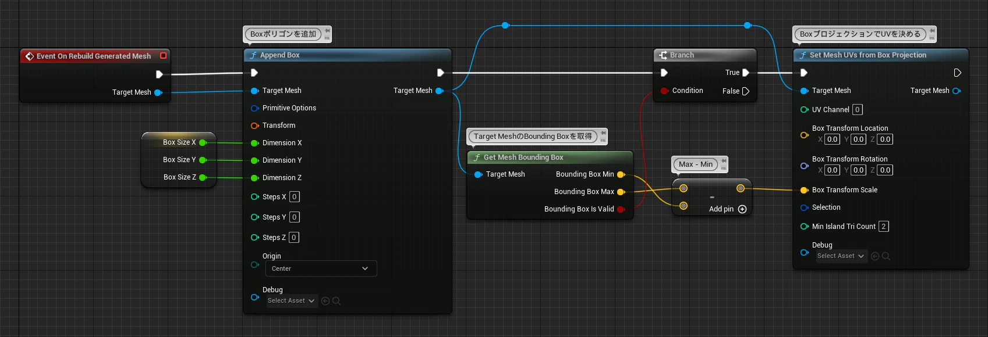Toggle pin on the BoxプロジェクションでUVを決める comment bubble
Image resolution: width=988 pixels, height=337 pixels.
[932, 30]
